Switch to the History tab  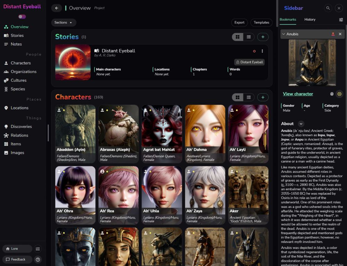point(310,19)
